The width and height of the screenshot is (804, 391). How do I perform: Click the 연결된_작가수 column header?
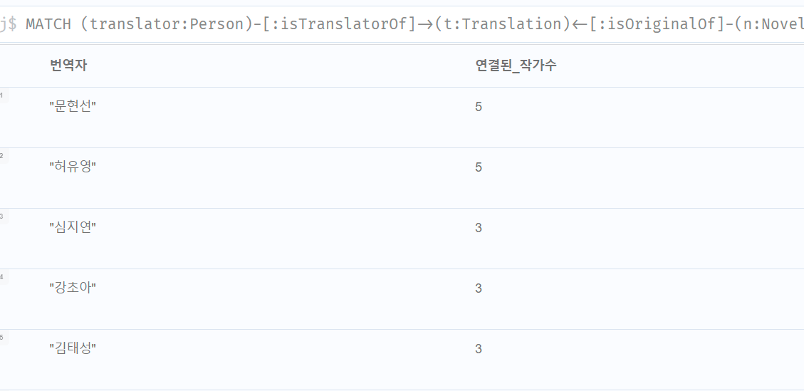[516, 66]
